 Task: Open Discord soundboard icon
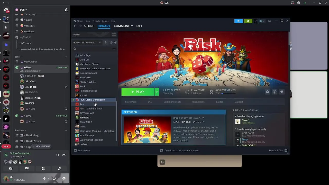[x=59, y=169]
